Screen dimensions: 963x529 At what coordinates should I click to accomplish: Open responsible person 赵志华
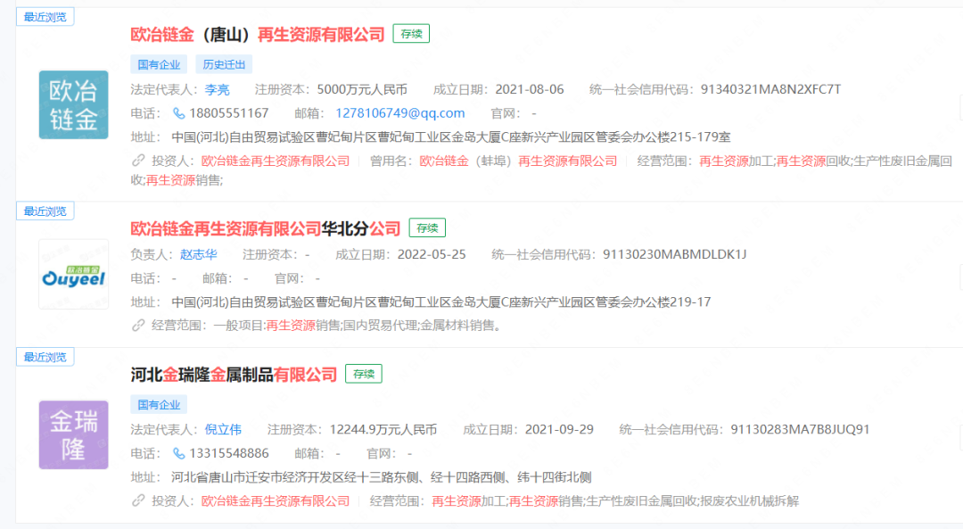click(x=198, y=254)
